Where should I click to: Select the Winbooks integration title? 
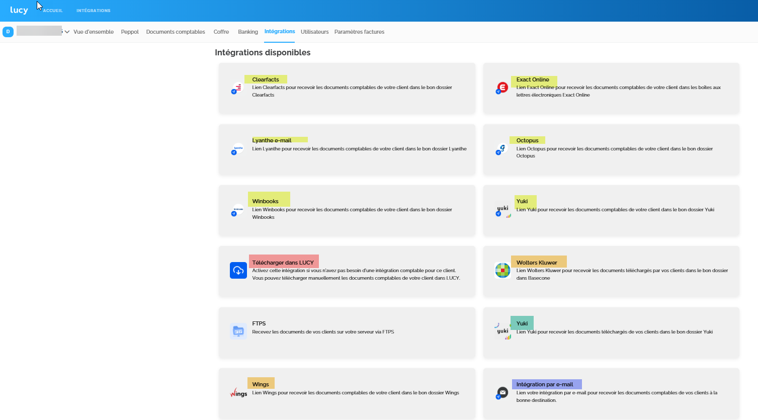point(265,201)
